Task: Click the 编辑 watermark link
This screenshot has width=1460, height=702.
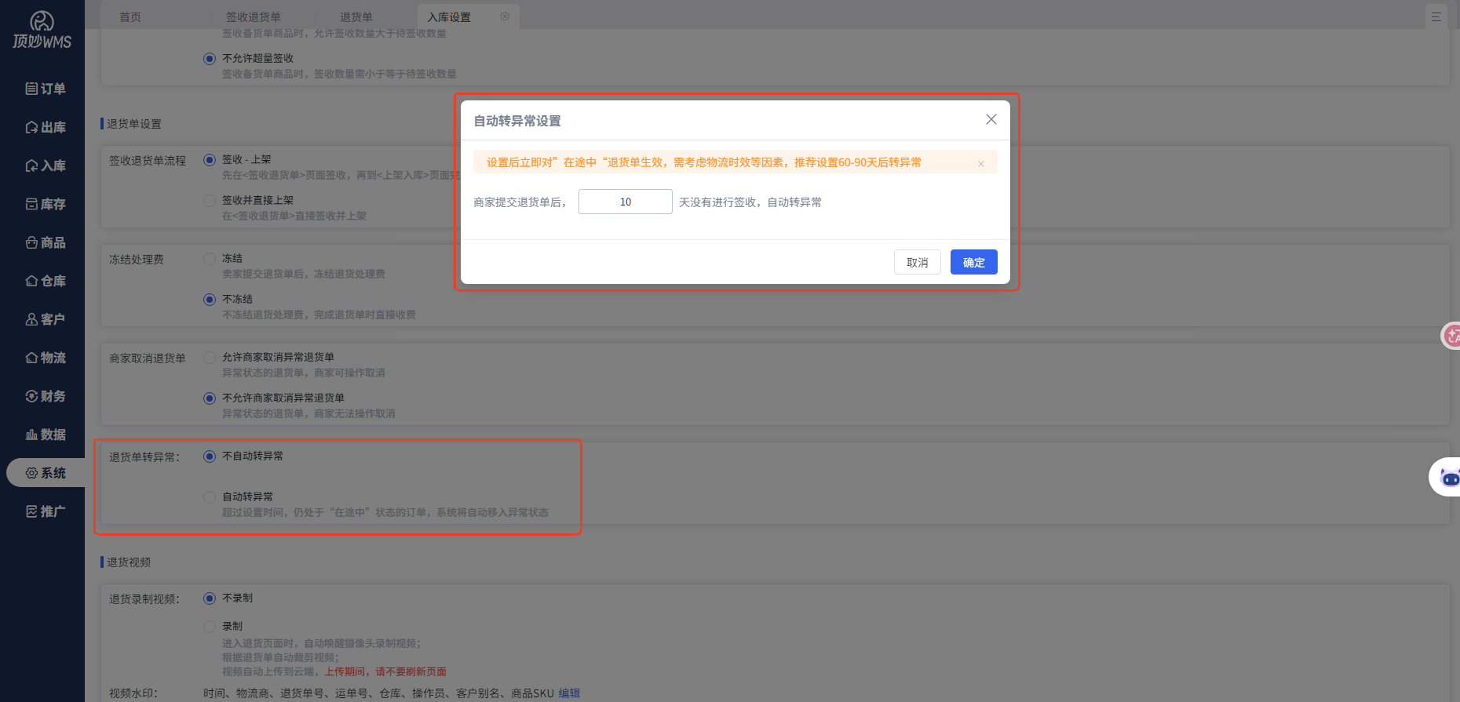Action: (569, 693)
